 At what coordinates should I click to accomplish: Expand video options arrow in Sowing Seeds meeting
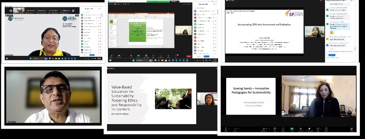(x=239, y=128)
